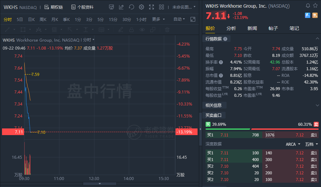
Task: Switch to the 新闻 tab
Action: (x=252, y=28)
